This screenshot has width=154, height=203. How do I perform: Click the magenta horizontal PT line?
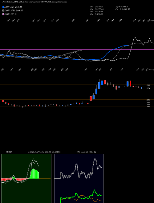click(77, 49)
